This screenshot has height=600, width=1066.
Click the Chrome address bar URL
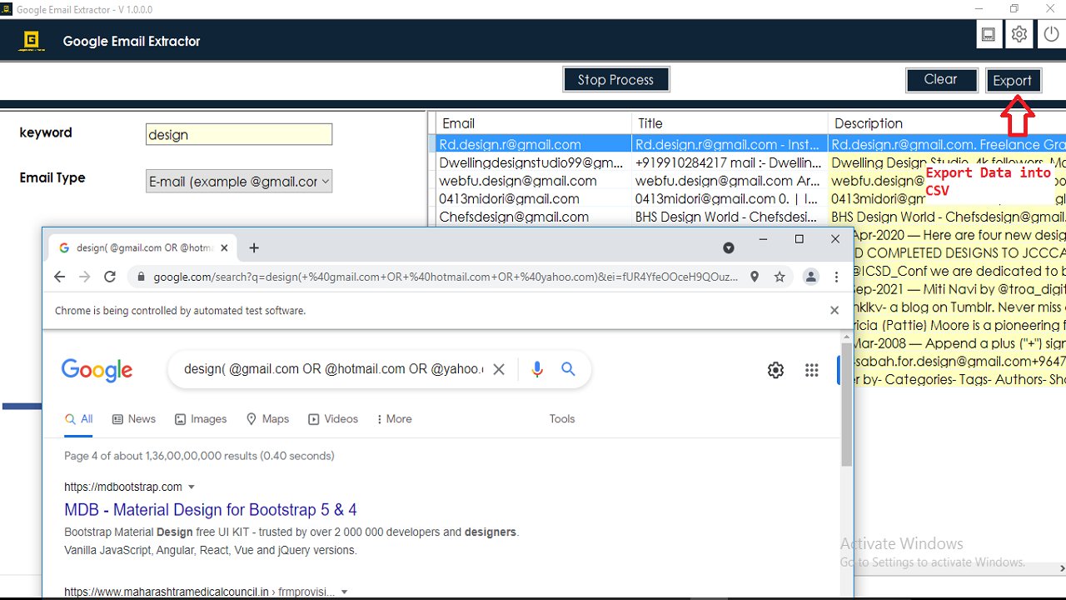click(x=446, y=277)
